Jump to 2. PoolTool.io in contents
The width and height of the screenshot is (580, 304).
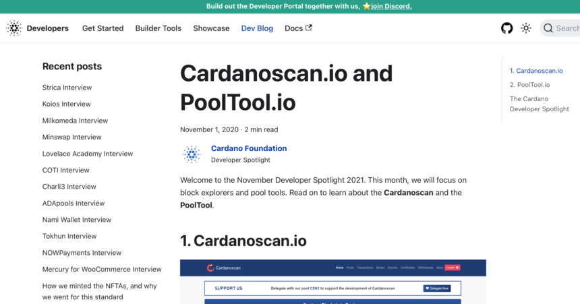click(529, 85)
